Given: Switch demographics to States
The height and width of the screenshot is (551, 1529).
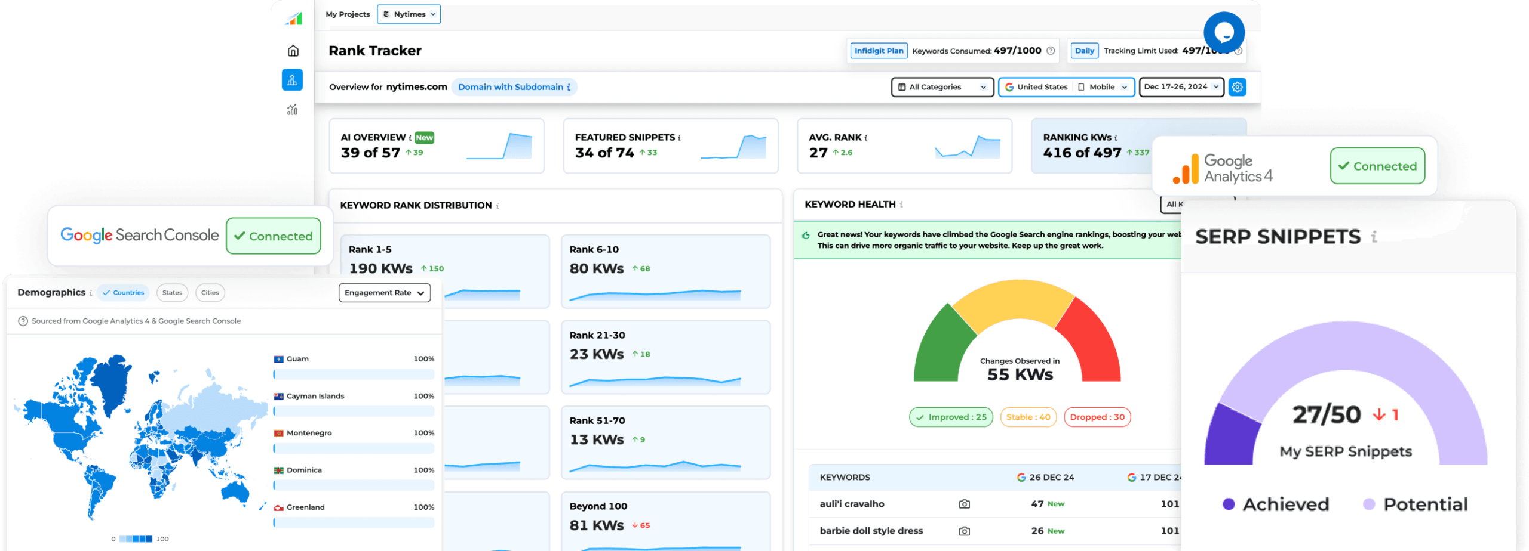Looking at the screenshot, I should point(172,293).
